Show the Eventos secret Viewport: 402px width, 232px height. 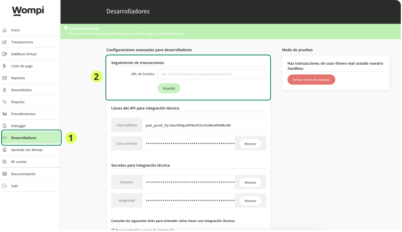pos(250,182)
